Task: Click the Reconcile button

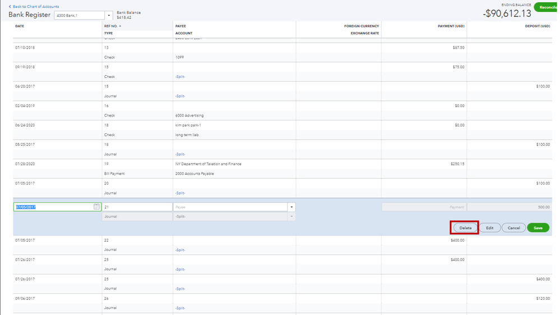Action: click(547, 7)
